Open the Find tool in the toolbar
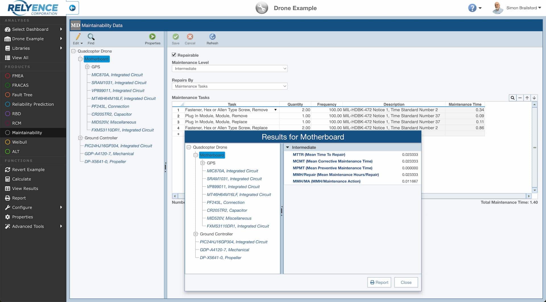Screen dimensions: 546x302 pos(91,39)
